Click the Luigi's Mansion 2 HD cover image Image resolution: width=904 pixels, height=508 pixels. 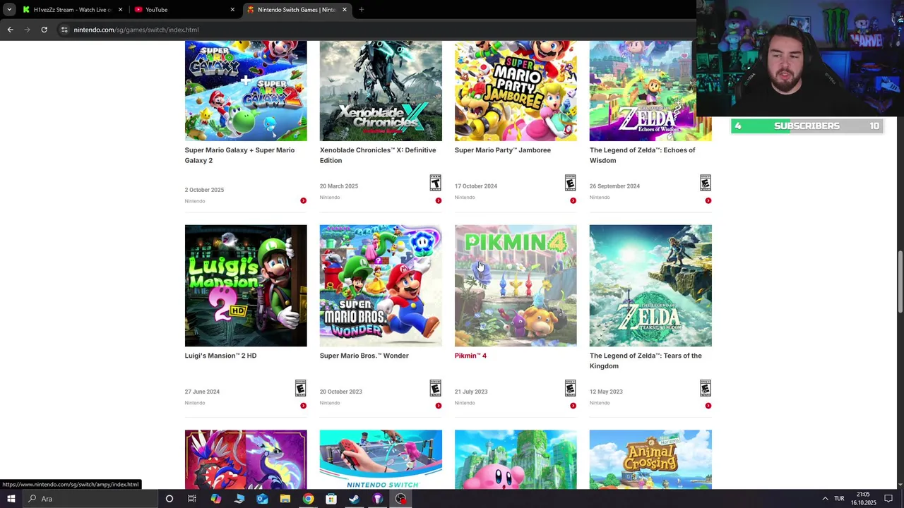pyautogui.click(x=246, y=286)
